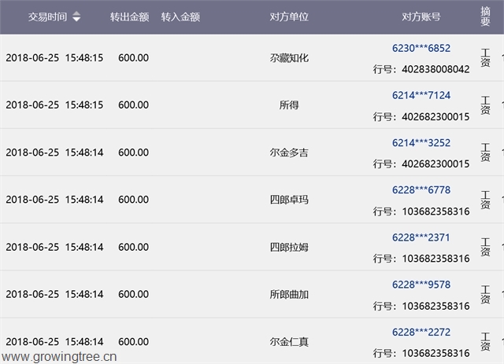This screenshot has height=364, width=504.
Task: Open account link 6228***9578
Action: click(421, 284)
